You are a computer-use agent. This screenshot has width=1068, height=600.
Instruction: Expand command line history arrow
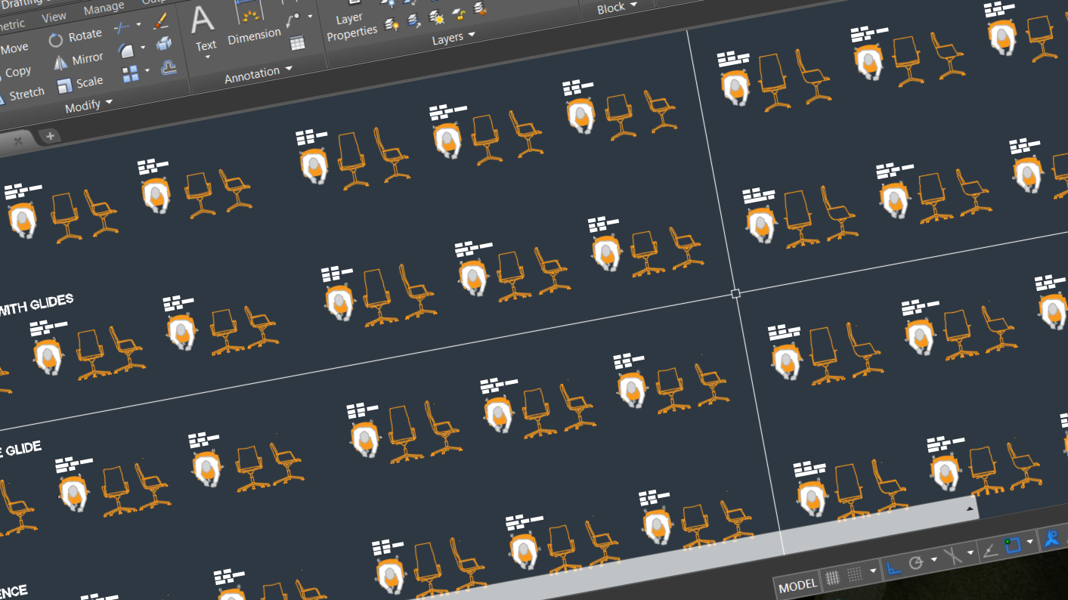point(969,509)
